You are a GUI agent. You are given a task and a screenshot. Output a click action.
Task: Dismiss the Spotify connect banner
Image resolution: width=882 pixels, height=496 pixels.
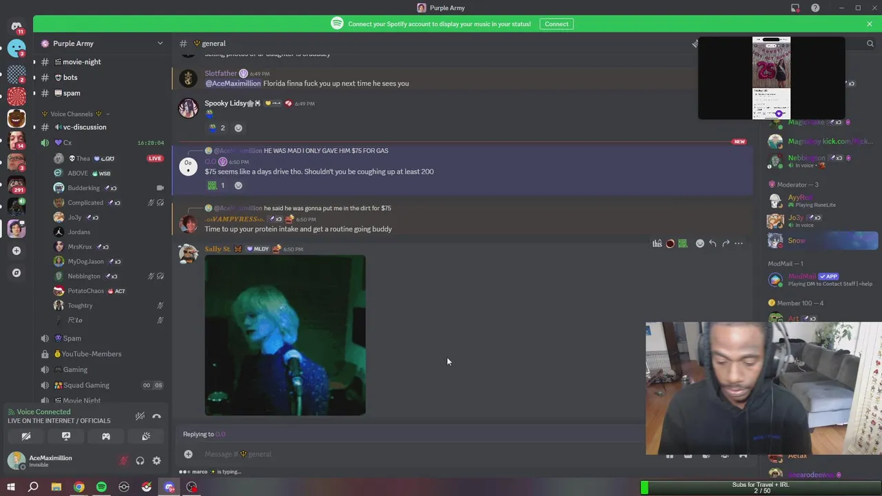click(x=870, y=23)
